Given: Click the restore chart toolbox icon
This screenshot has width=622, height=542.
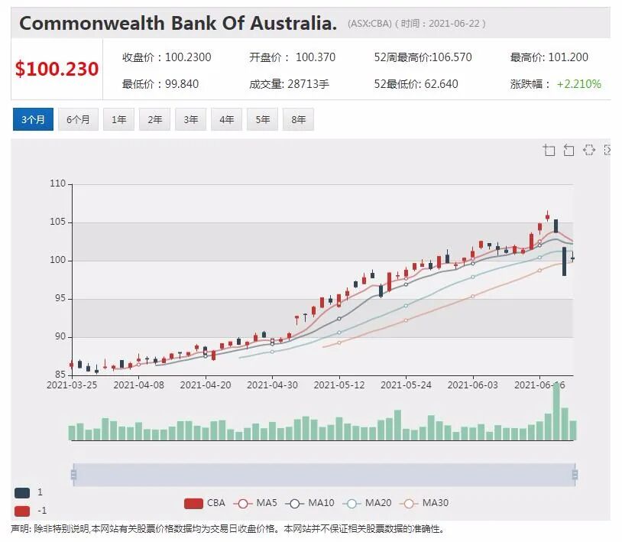Looking at the screenshot, I should point(588,150).
